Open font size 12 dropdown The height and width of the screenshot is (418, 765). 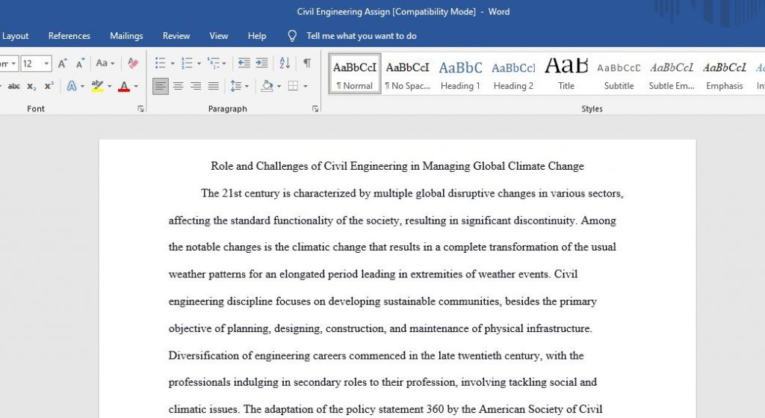[x=46, y=64]
